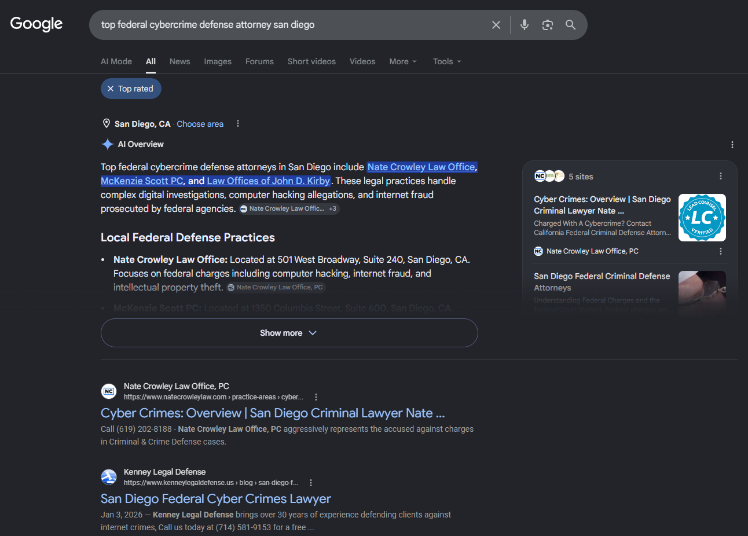
Task: Click the Choose area link
Action: coord(200,124)
